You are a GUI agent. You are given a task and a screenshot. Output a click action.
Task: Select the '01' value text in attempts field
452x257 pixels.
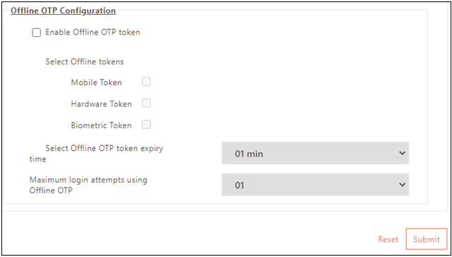[x=240, y=185]
